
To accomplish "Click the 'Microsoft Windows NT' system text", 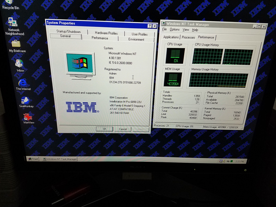I will click(122, 53).
